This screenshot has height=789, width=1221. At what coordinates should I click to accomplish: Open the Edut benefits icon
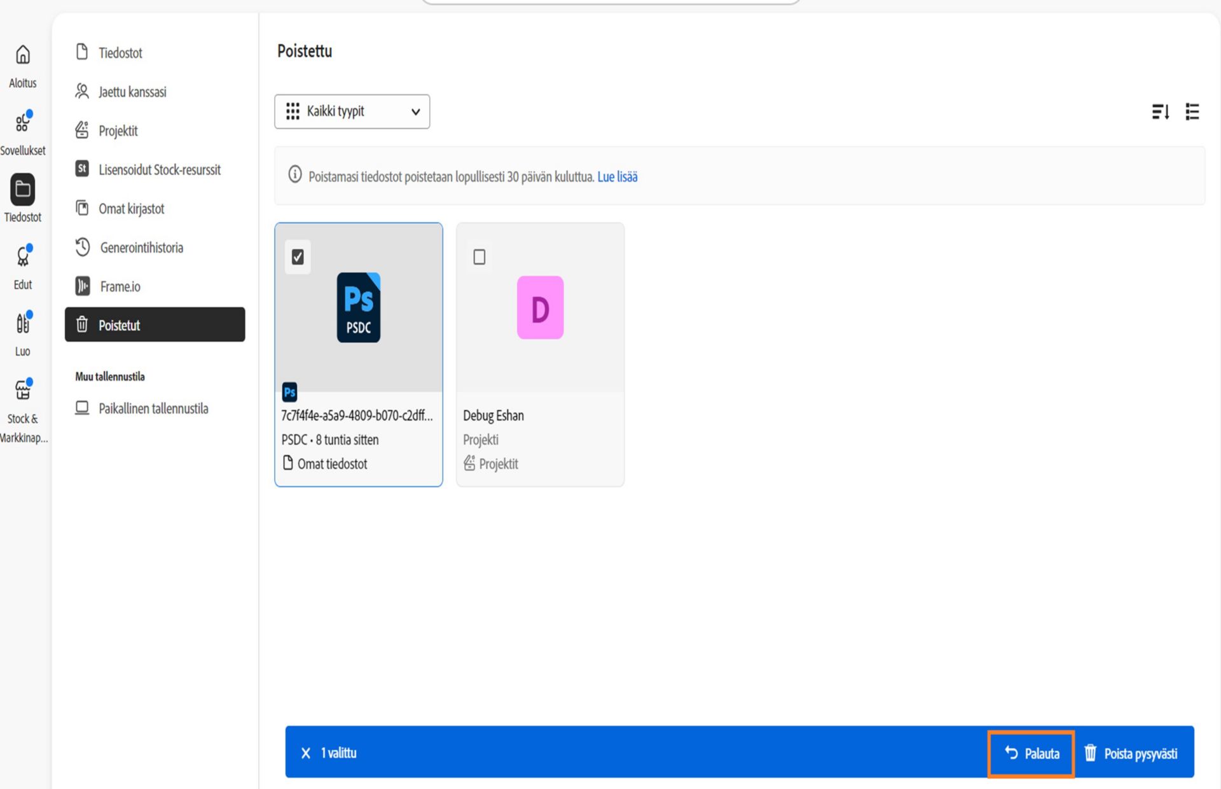click(23, 256)
